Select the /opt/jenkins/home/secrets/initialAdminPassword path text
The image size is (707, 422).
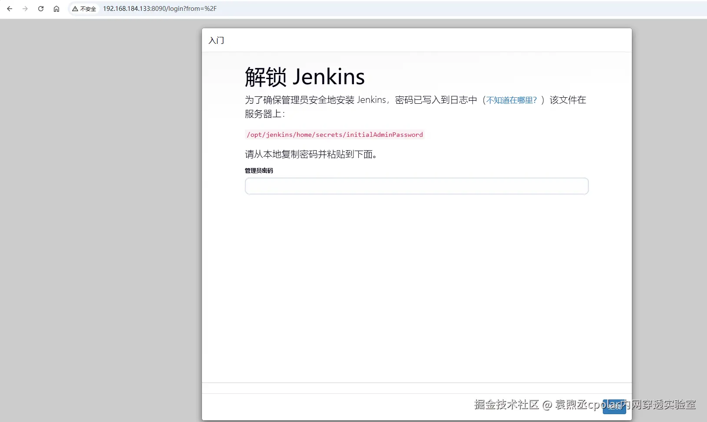pos(334,135)
